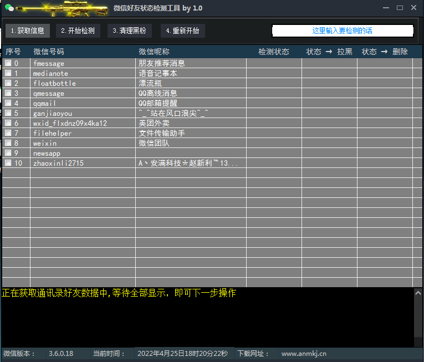Click the 状态 → 拉黑 column header
The width and height of the screenshot is (424, 362).
329,52
